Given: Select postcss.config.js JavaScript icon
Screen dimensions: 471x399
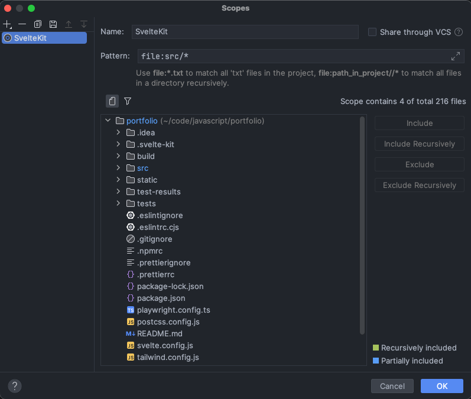Looking at the screenshot, I should [x=131, y=322].
